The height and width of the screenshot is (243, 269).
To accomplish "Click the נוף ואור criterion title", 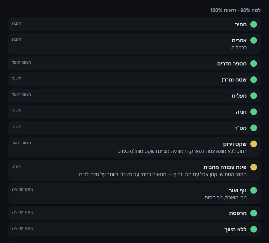I will [x=238, y=190].
